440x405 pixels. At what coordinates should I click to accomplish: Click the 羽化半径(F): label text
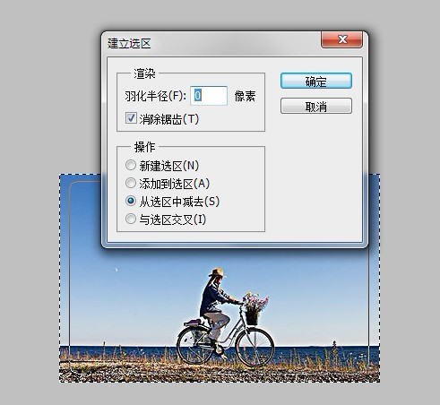(155, 96)
